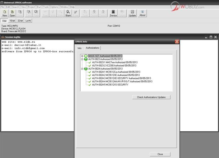This screenshot has width=219, height=158.
Task: Expand the BASIC SET tree node
Action: (x=82, y=56)
